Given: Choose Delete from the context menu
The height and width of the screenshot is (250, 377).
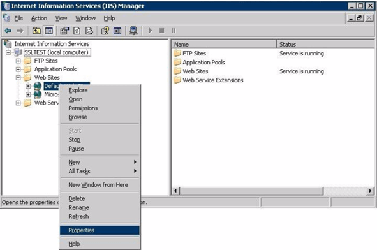Looking at the screenshot, I should pos(100,198).
